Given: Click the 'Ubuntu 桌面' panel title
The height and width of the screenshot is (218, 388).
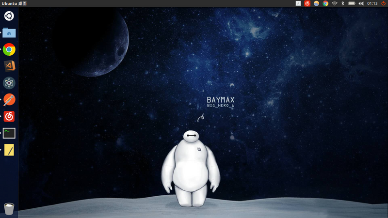Looking at the screenshot, I should click(14, 3).
